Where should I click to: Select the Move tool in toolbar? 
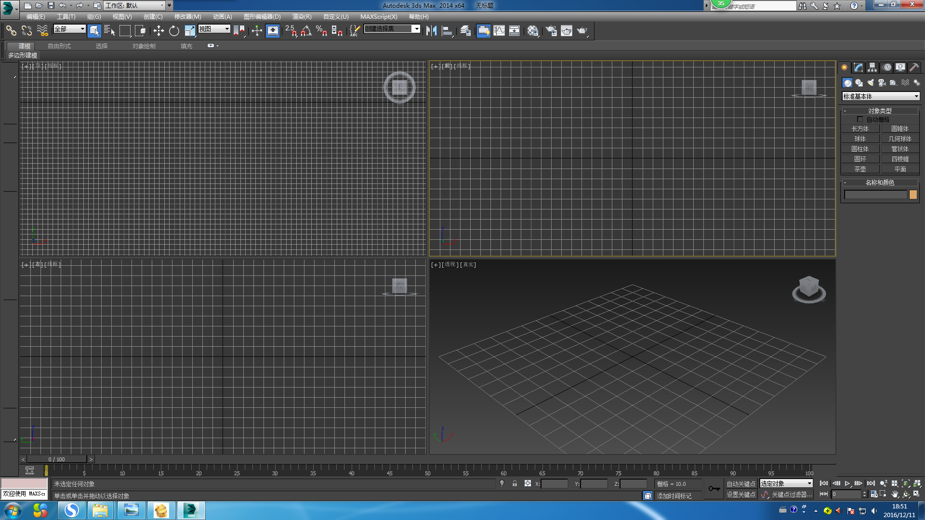(x=159, y=31)
